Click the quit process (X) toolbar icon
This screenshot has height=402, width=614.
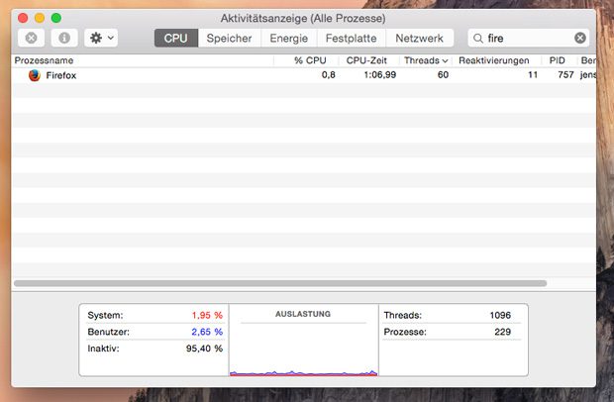32,38
